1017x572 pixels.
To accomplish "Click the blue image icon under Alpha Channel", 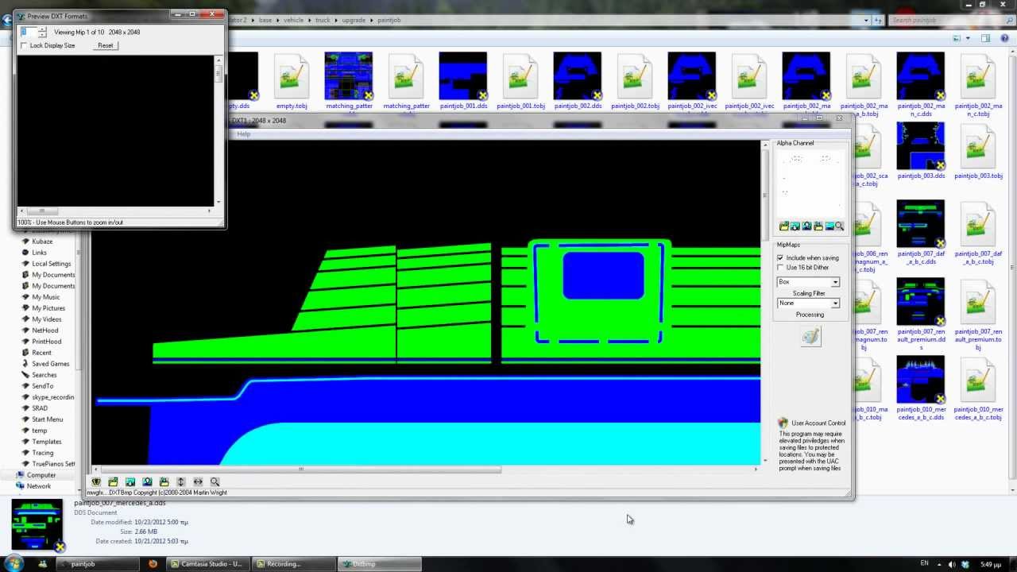I will [829, 226].
